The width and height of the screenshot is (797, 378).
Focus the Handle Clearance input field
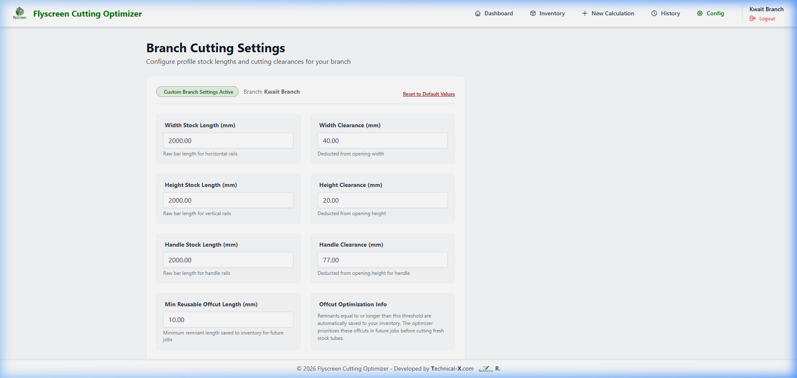(x=383, y=260)
